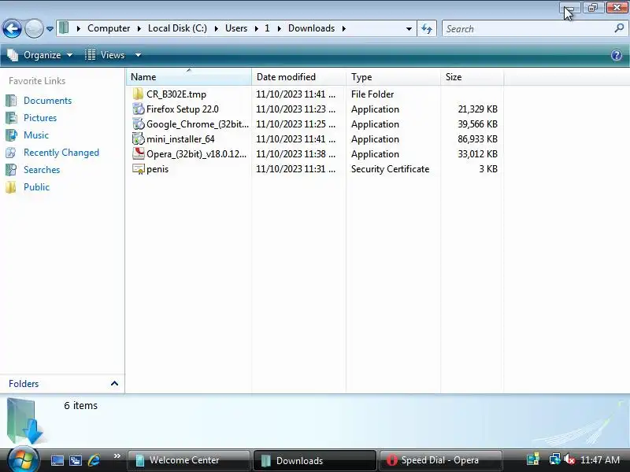Click the size value '39,566 KB'

(x=477, y=124)
